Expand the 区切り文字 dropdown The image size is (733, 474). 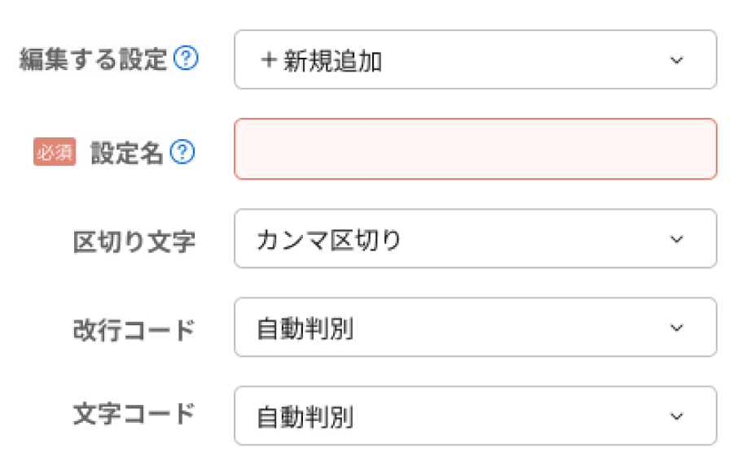coord(475,239)
